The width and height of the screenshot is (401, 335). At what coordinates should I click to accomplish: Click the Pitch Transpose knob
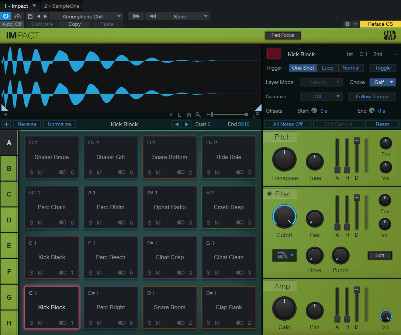[x=284, y=159]
